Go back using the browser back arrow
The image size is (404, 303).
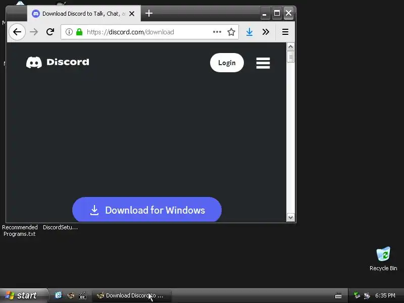17,32
